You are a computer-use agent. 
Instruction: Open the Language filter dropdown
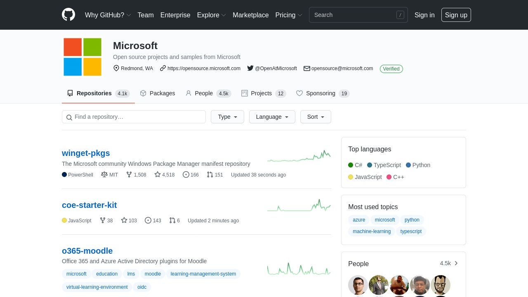click(272, 117)
